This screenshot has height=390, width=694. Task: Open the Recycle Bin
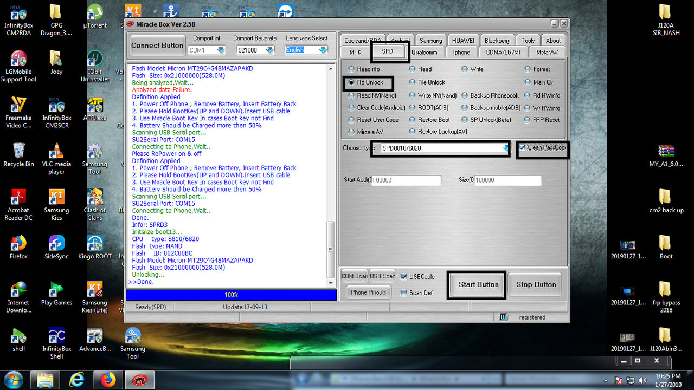18,155
